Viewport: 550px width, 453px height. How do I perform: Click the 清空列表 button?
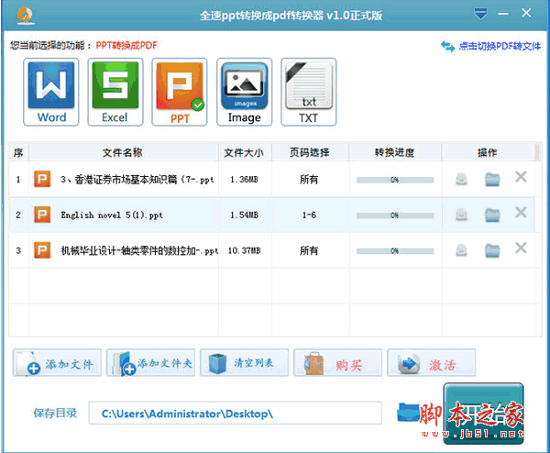click(244, 363)
